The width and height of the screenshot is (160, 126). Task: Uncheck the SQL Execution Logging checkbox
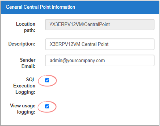(47, 80)
